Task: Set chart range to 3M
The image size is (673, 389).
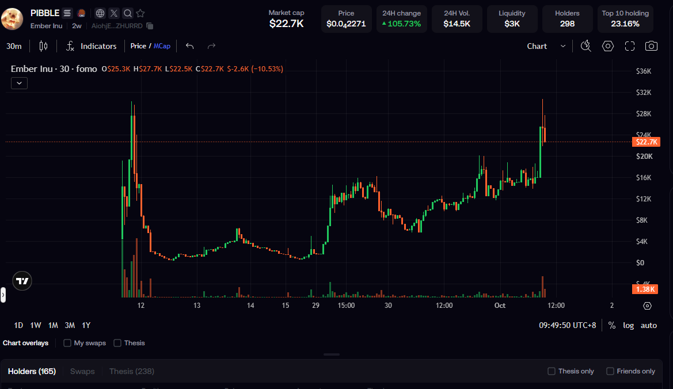Action: pos(70,325)
